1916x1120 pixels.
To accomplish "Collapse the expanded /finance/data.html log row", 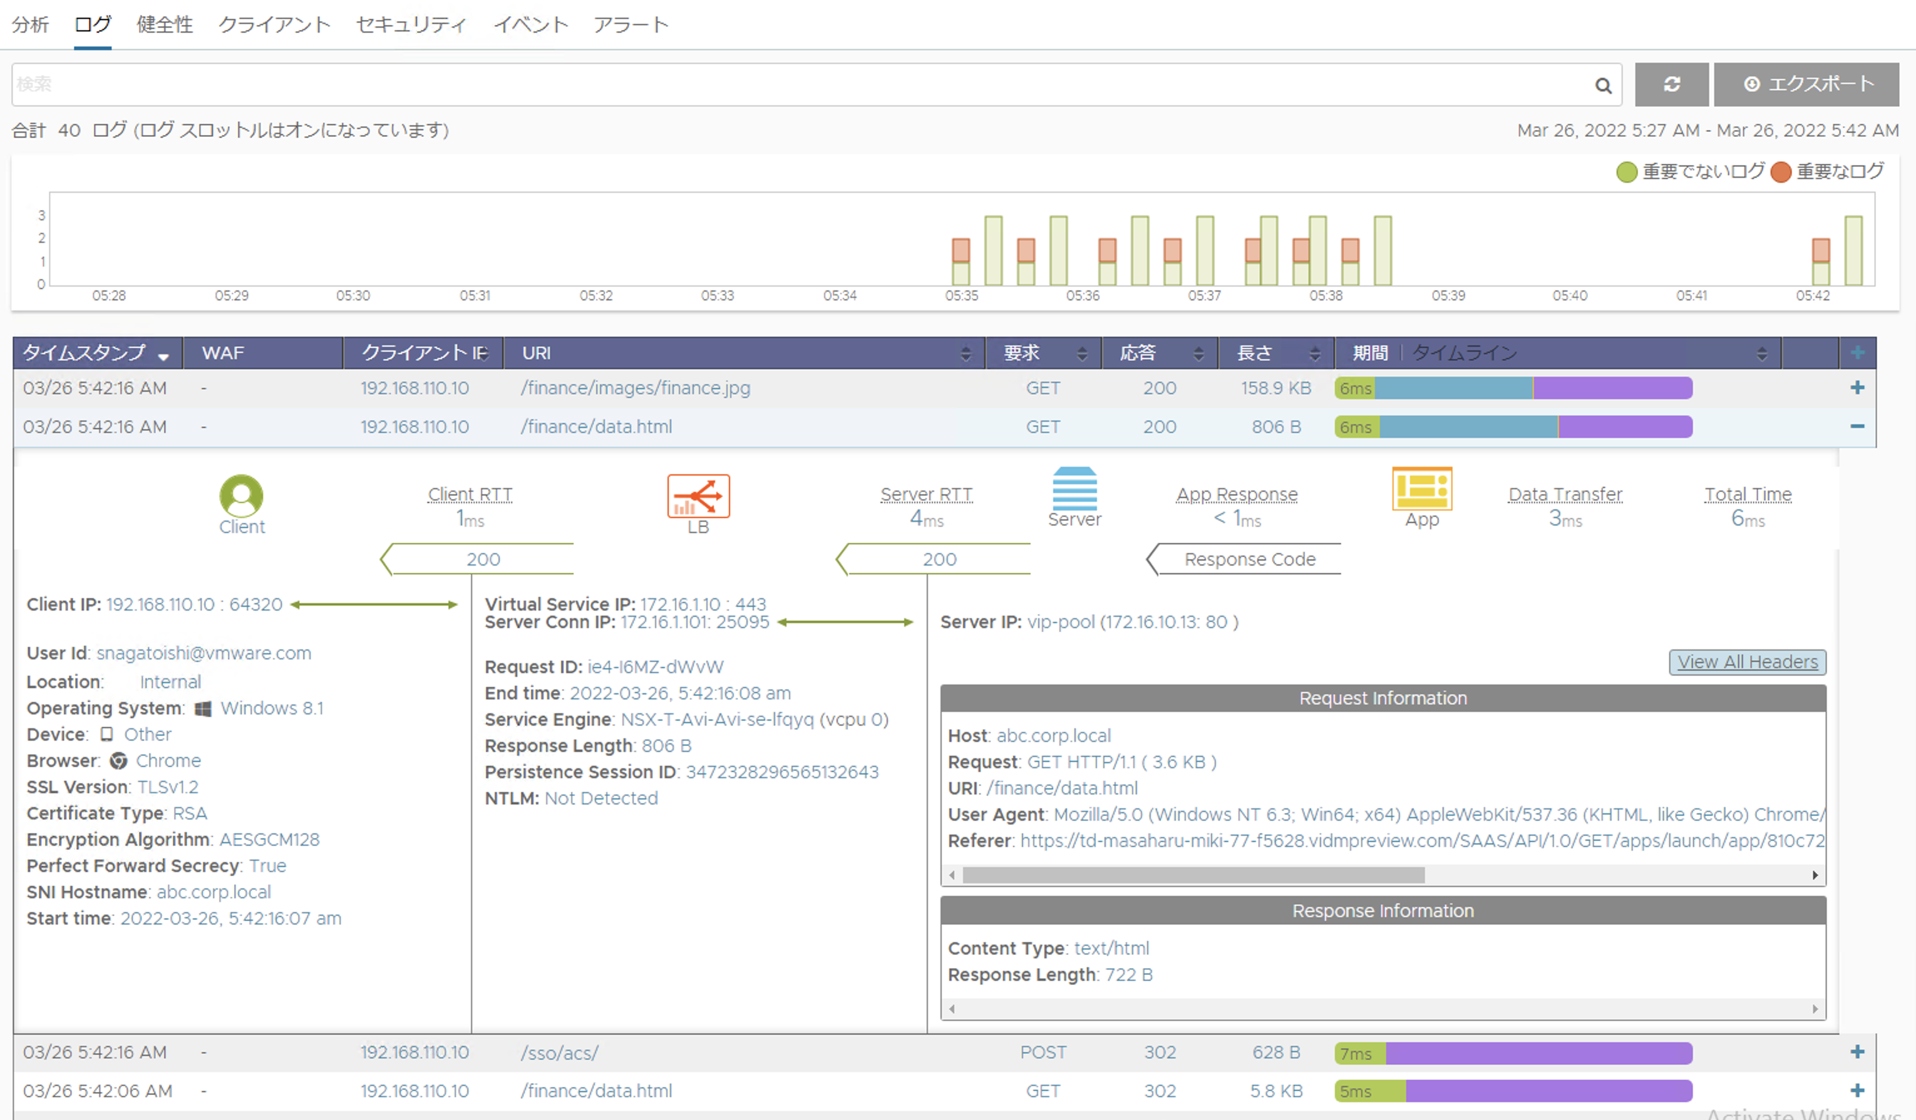I will (1857, 426).
